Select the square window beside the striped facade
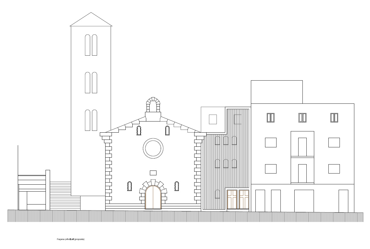The width and height of the screenshot is (370, 249). pyautogui.click(x=213, y=119)
